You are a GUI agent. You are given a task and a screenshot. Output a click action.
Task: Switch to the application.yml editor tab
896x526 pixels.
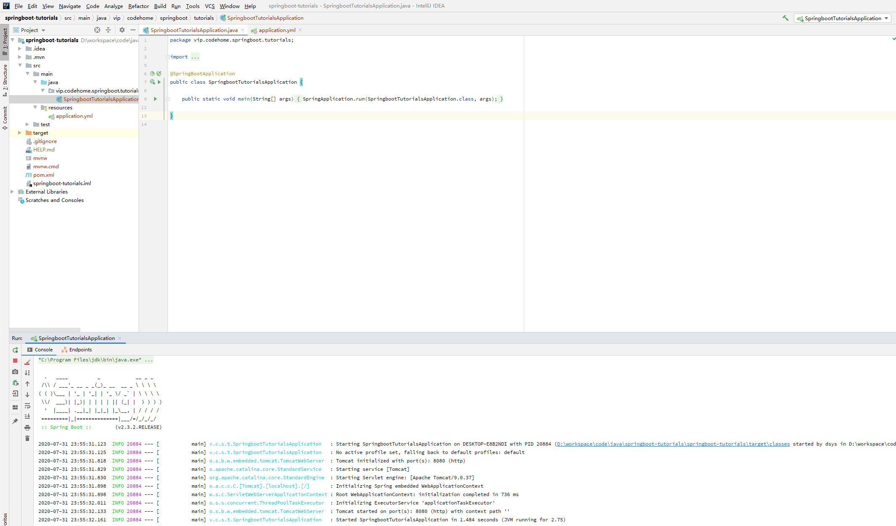(x=277, y=30)
